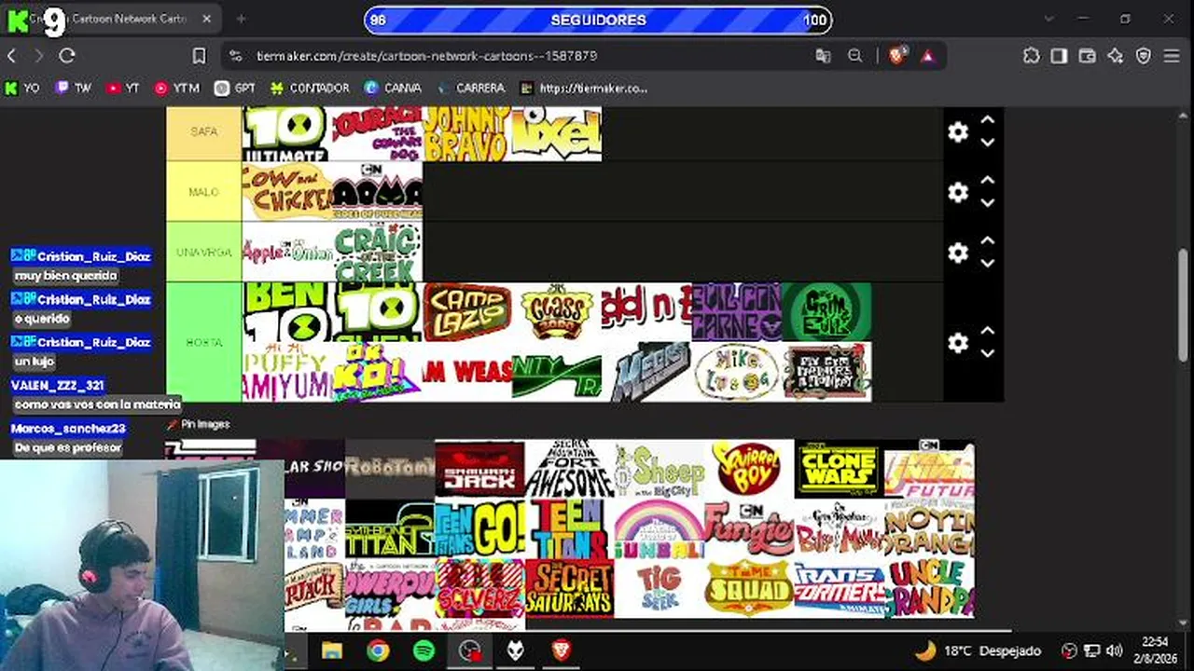Open the YTM bookmark
Screen dimensions: 1194x671
[x=176, y=89]
